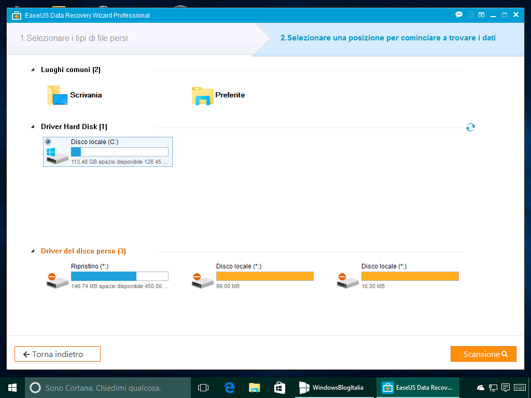The height and width of the screenshot is (398, 531).
Task: Collapse the Driver del disco perso section
Action: pos(33,251)
